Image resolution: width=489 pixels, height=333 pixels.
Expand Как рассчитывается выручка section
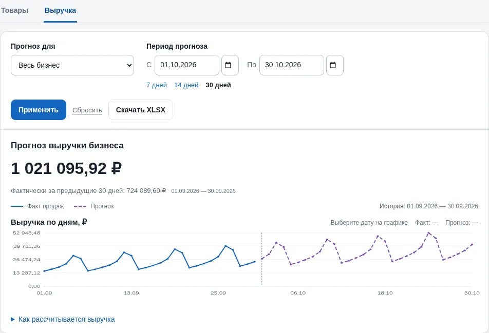tap(63, 319)
